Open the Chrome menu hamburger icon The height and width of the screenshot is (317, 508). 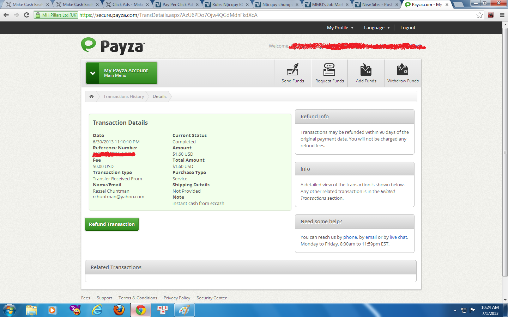[502, 15]
